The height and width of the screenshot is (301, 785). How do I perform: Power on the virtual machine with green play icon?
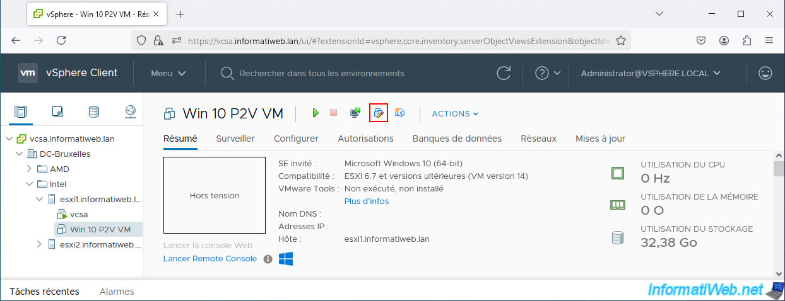click(x=316, y=113)
